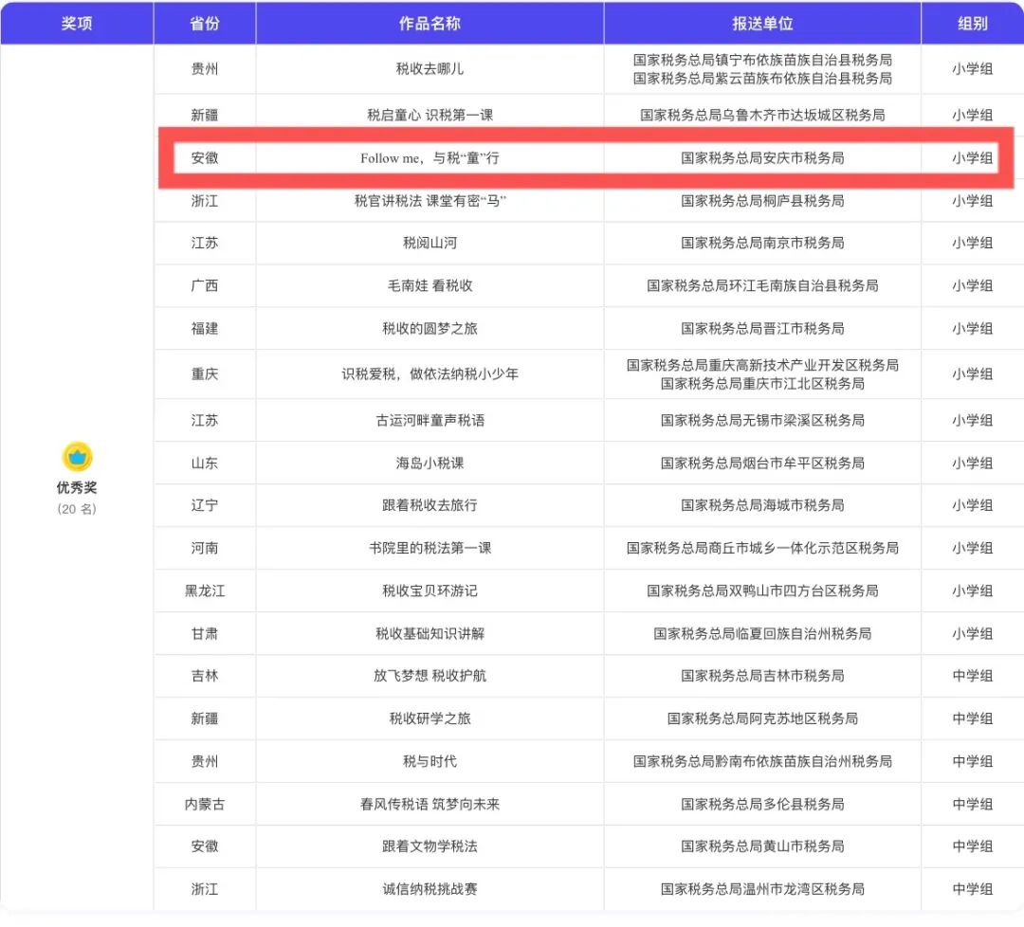Click 国家税务总局重庆高新技术产业开发区税务局
Viewport: 1024px width, 927px height.
762,365
